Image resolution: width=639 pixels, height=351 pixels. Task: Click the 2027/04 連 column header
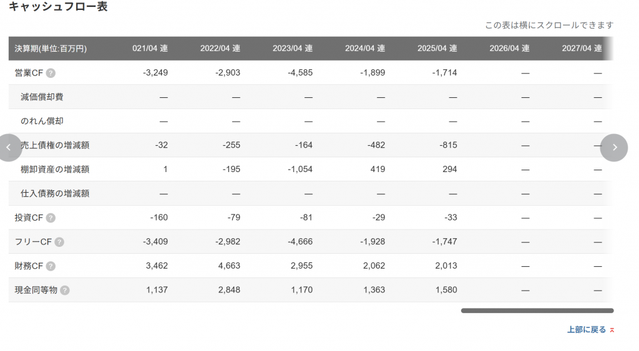tap(581, 49)
